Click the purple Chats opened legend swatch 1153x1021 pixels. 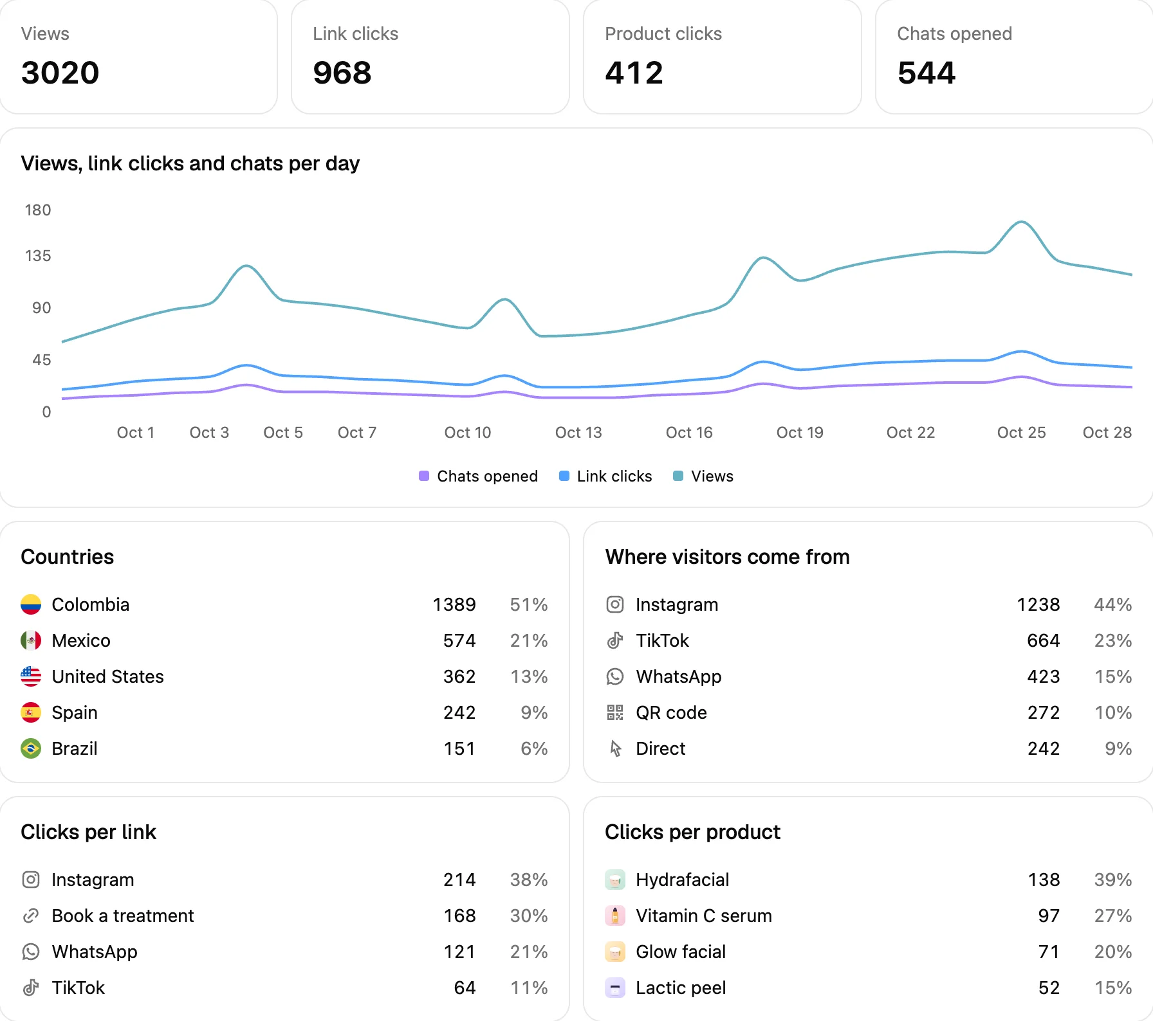[x=424, y=476]
